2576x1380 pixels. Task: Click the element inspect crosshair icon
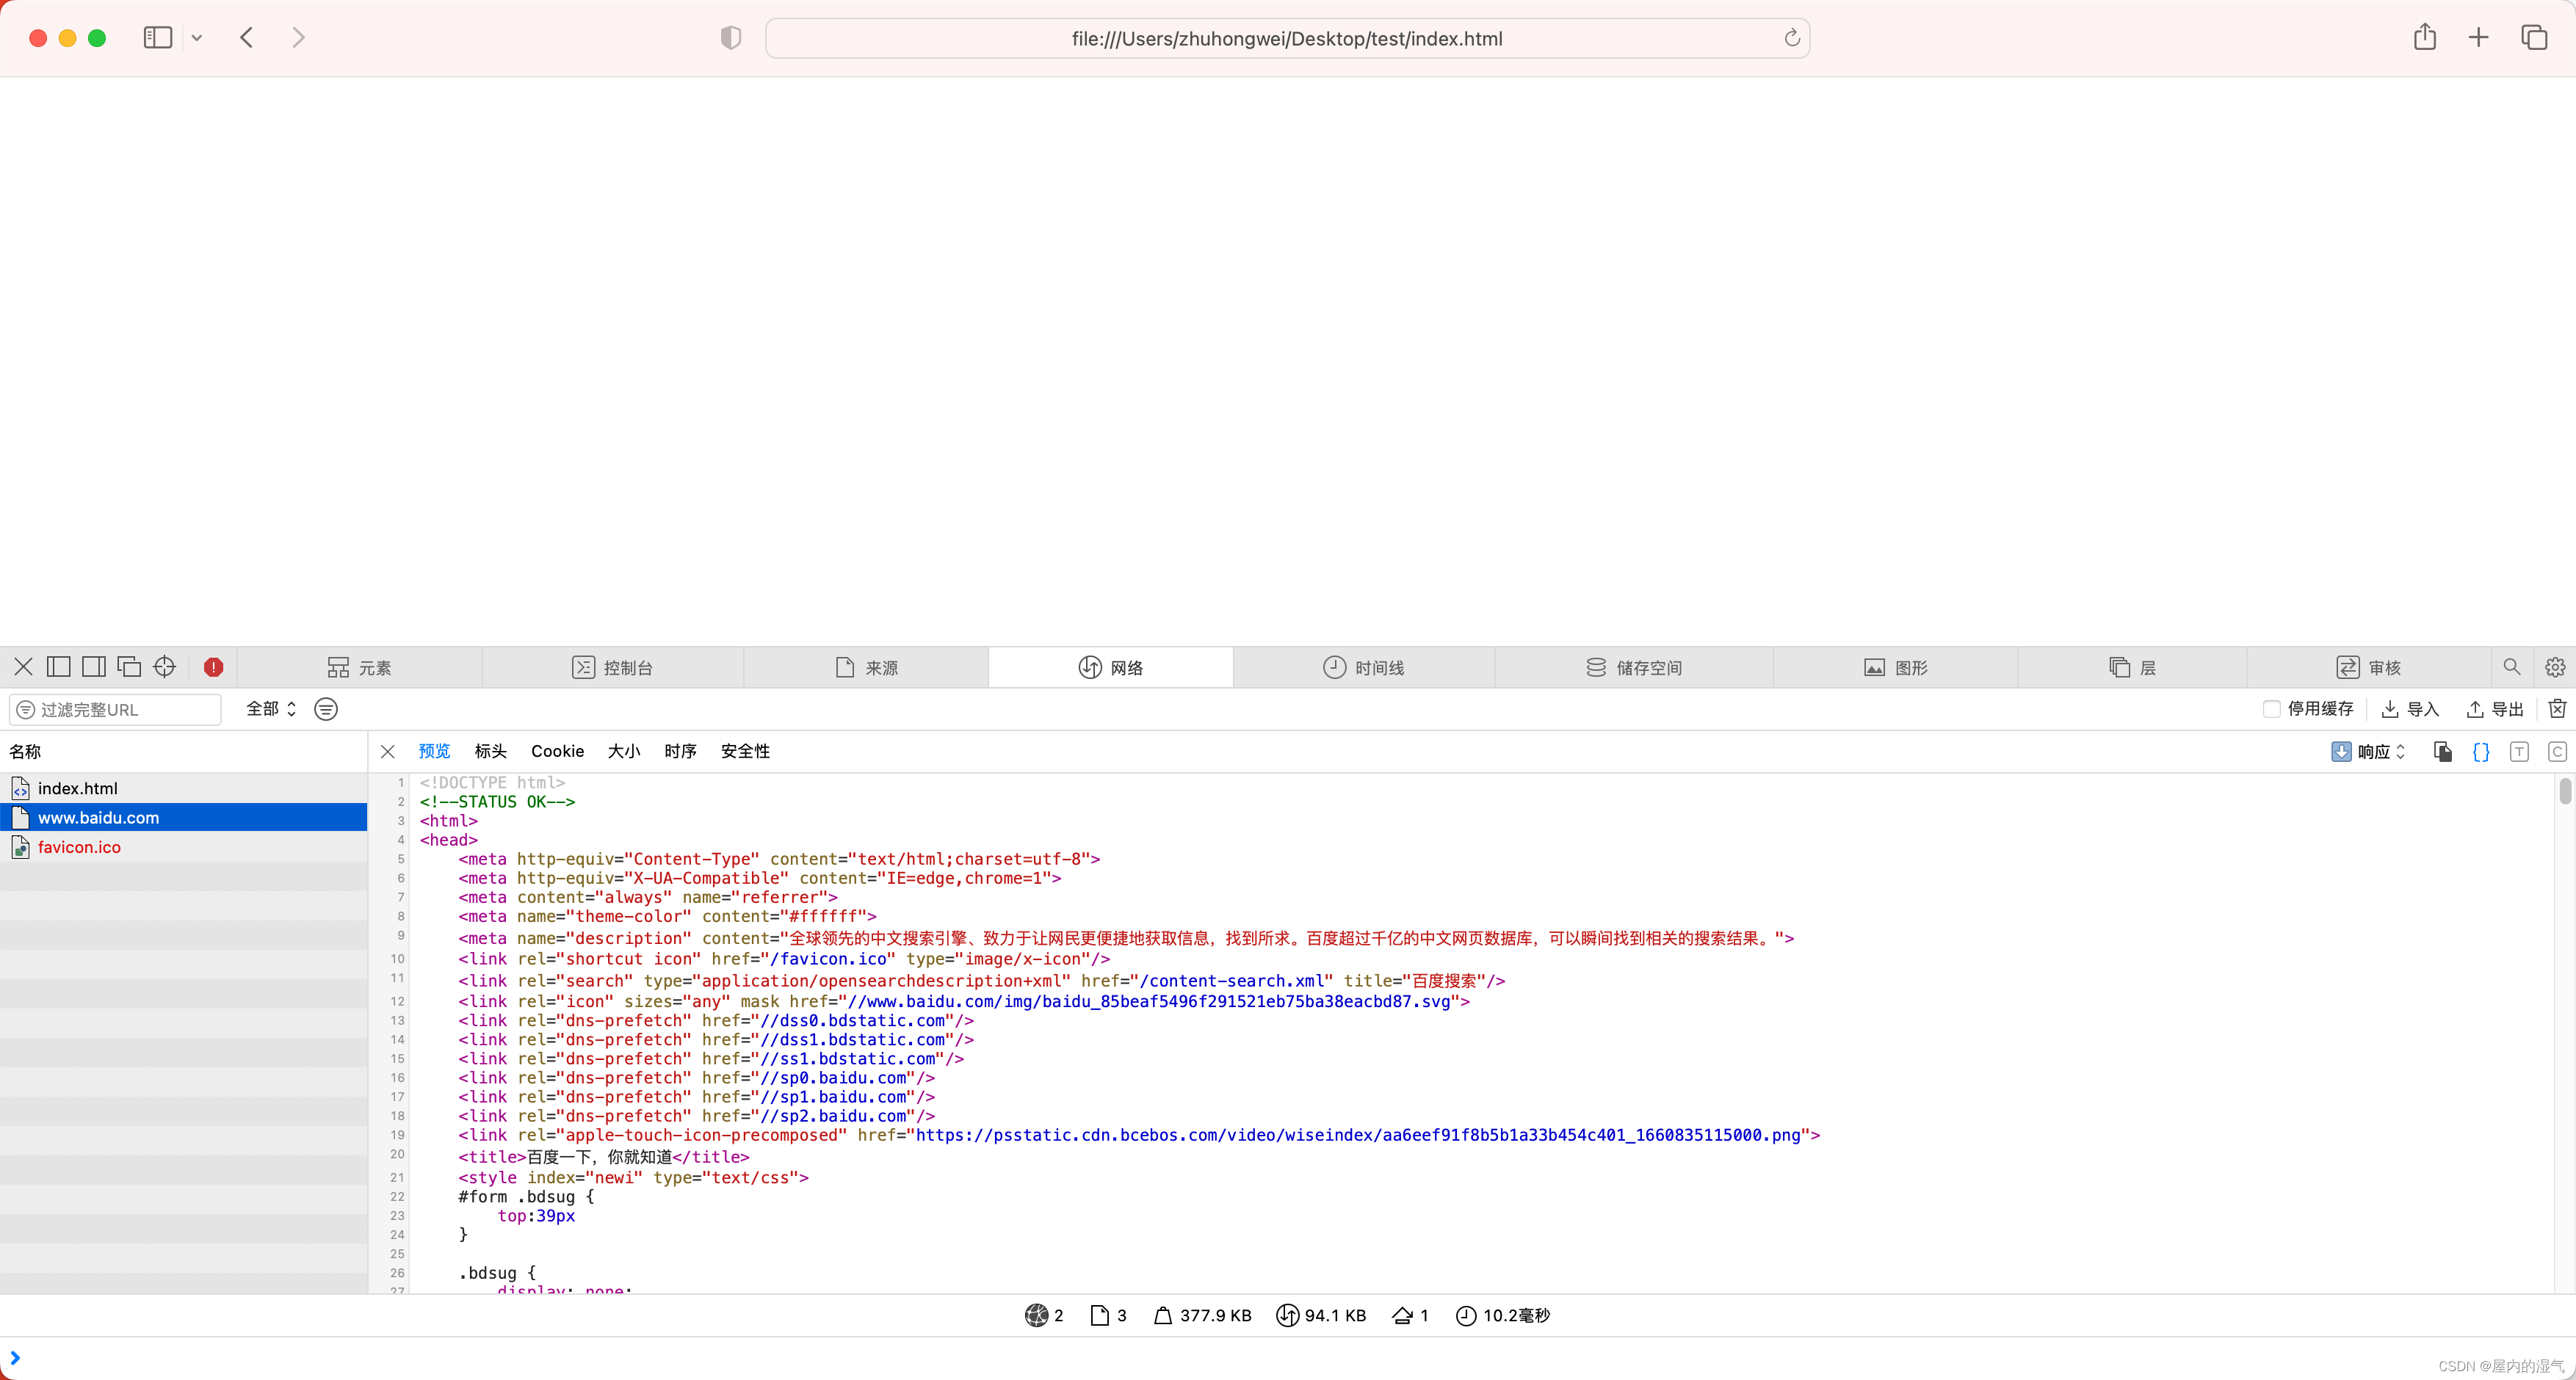[165, 667]
